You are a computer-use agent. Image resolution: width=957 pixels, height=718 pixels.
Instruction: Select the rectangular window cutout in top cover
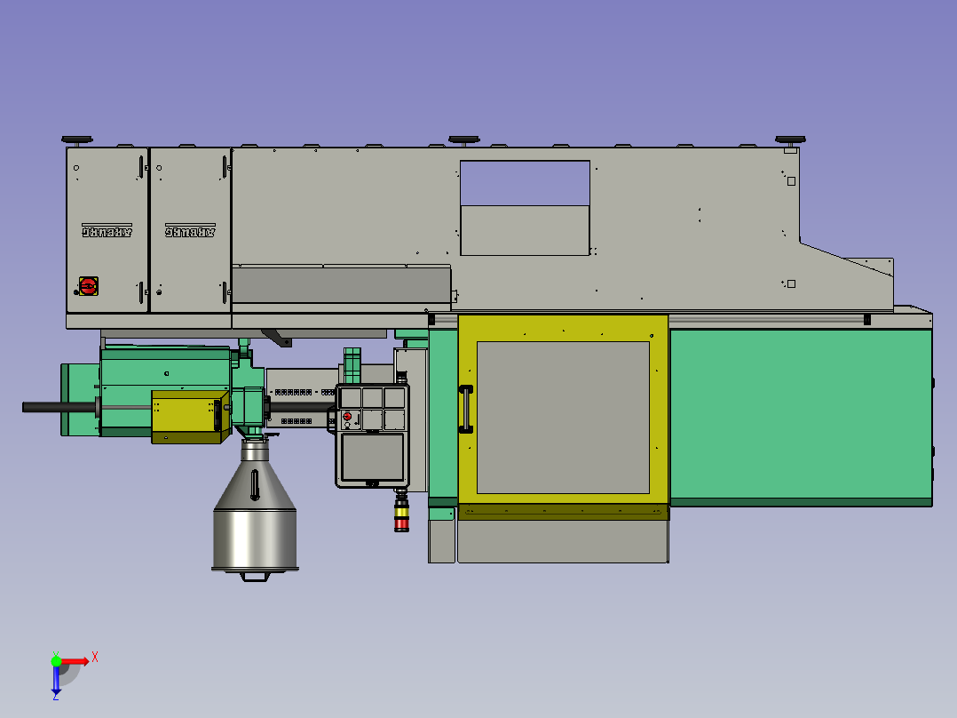[x=525, y=208]
